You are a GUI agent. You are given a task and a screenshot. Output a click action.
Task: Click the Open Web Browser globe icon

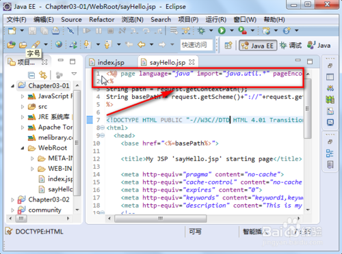pos(59,44)
